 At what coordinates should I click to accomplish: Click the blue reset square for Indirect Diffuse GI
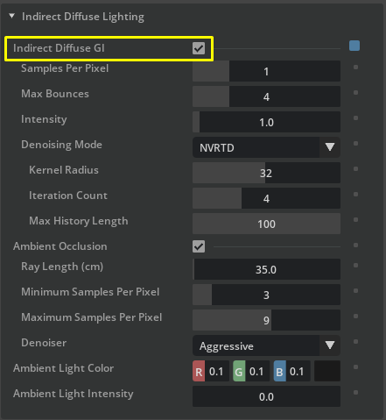point(354,46)
